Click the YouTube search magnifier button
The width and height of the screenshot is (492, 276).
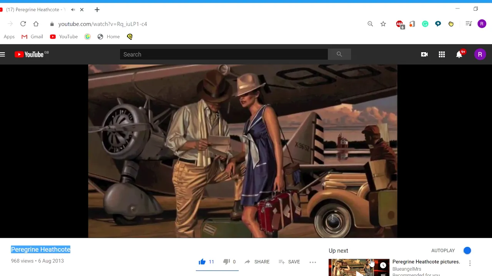339,54
